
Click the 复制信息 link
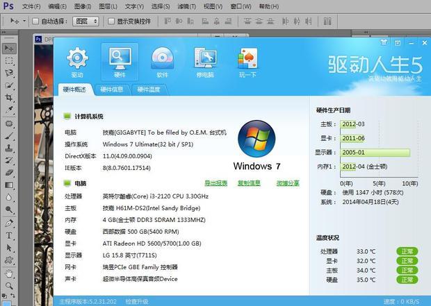249,183
